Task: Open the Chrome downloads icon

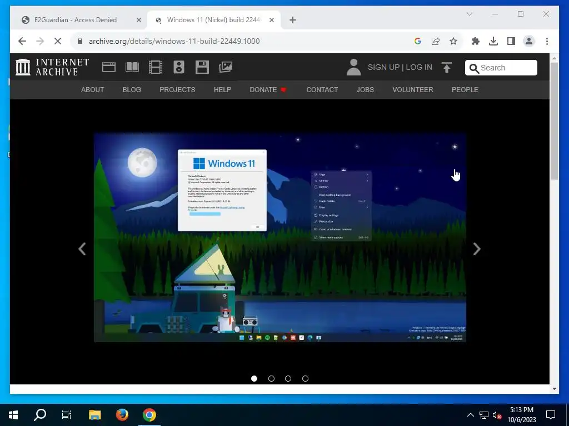Action: tap(493, 41)
